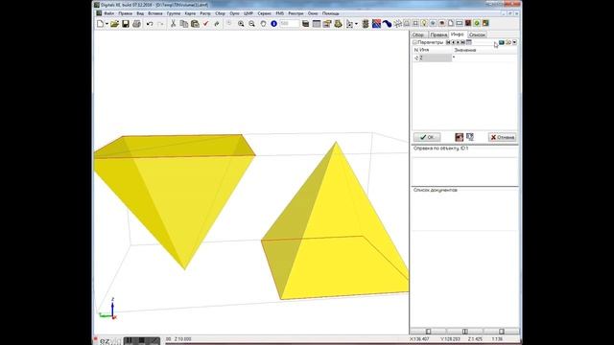Open the Вставка menu
The image size is (614, 345).
coord(155,13)
